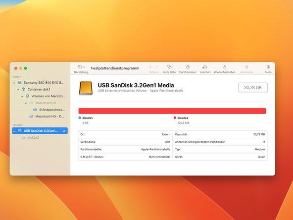This screenshot has height=220, width=293.
Task: Minimize window with the yellow button
Action: tap(21, 68)
